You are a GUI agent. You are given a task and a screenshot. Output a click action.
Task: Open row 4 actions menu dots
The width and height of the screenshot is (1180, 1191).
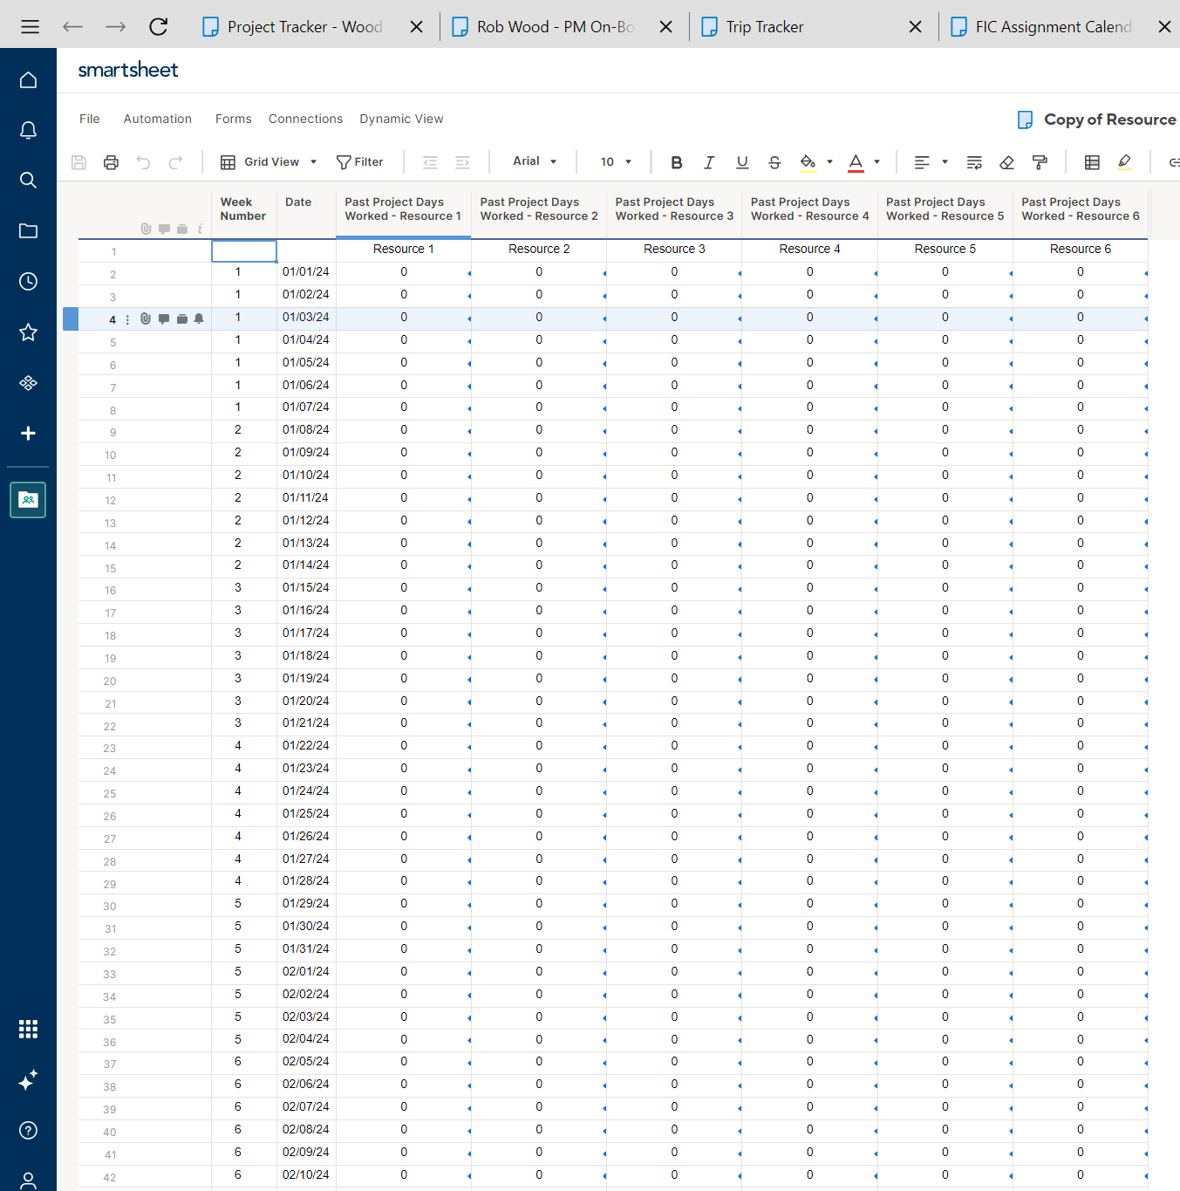(x=127, y=319)
